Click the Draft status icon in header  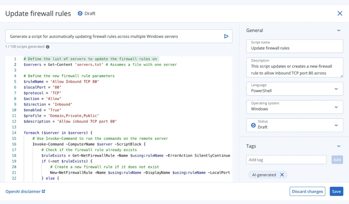click(x=80, y=13)
